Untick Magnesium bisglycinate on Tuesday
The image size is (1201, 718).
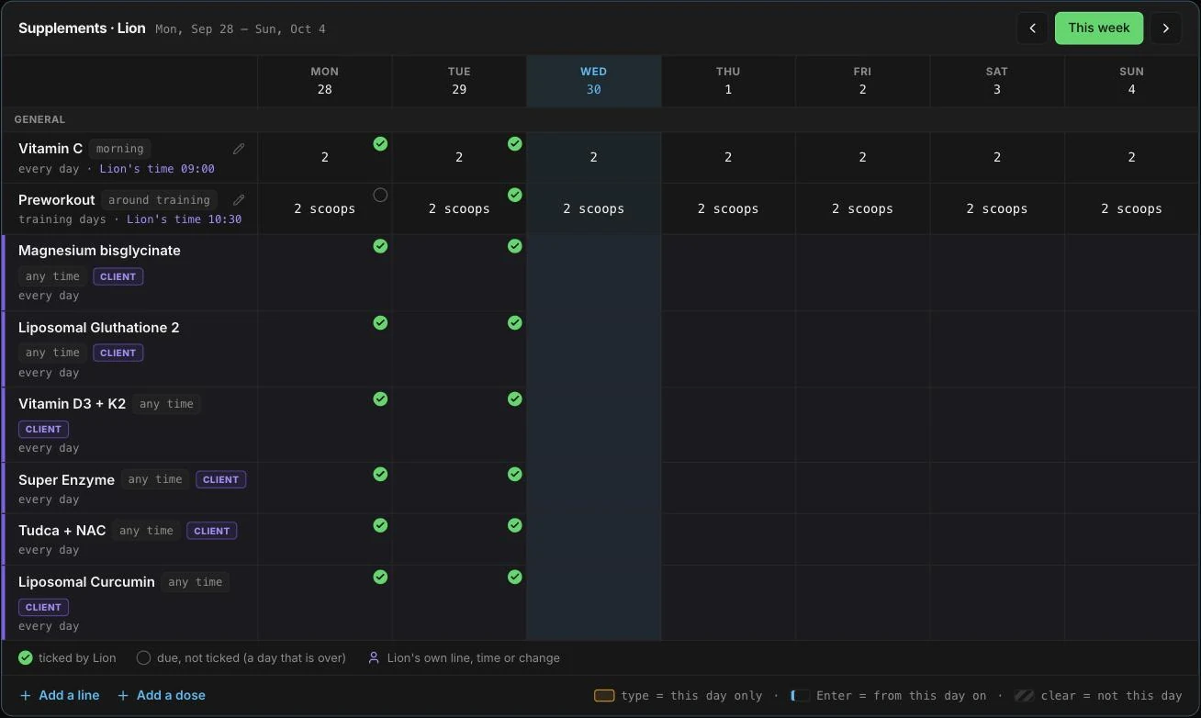tap(515, 246)
